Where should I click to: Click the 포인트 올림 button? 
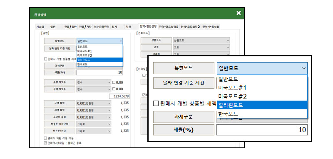(x=60, y=117)
